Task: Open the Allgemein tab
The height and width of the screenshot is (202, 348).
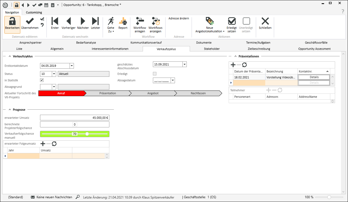Action: [57, 49]
